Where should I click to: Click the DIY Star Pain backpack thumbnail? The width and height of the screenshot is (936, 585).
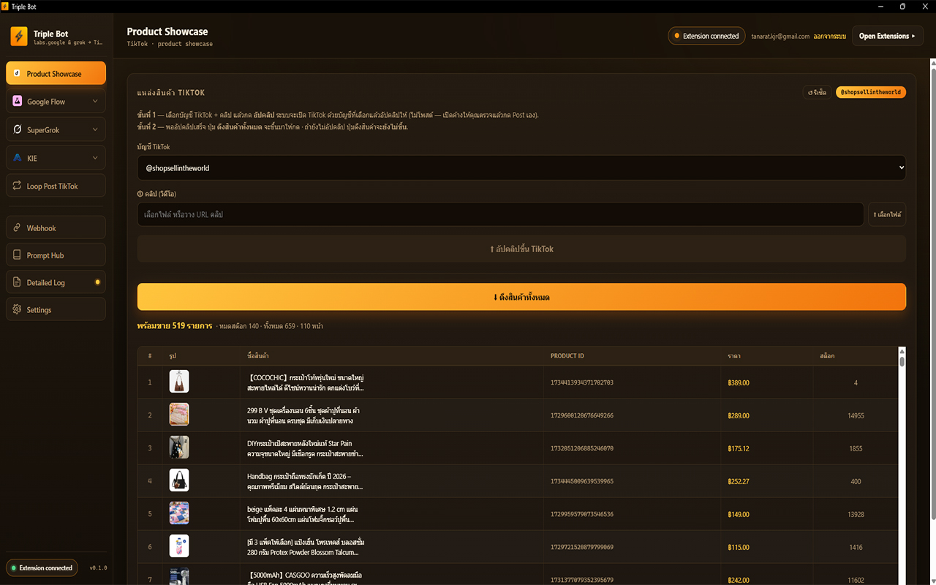[x=179, y=448]
